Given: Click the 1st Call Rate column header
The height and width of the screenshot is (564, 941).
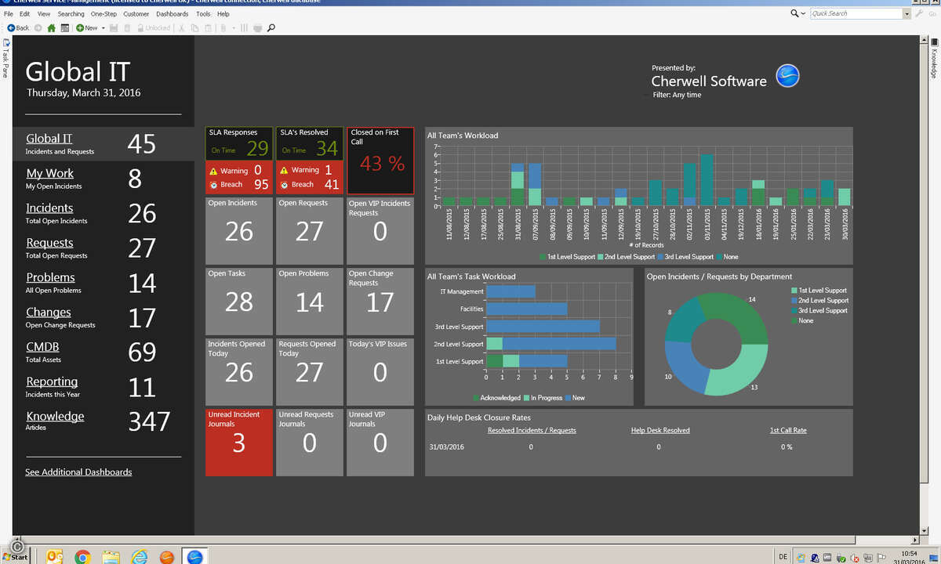Looking at the screenshot, I should pos(788,430).
